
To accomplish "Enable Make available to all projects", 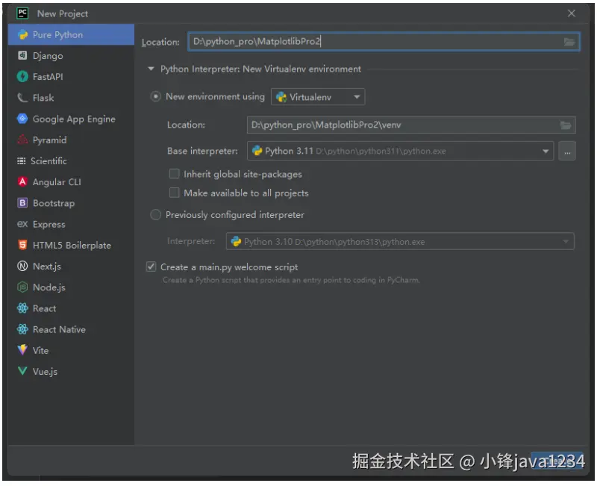I will [x=175, y=193].
